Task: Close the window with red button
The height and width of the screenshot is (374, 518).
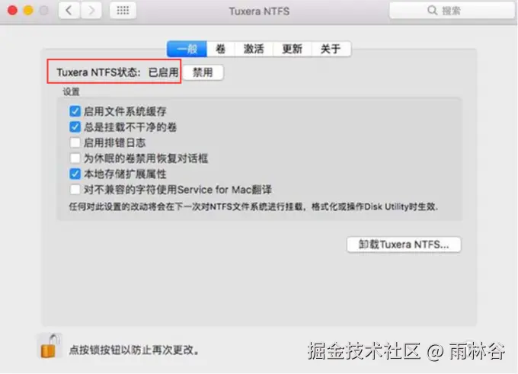Action: tap(12, 11)
